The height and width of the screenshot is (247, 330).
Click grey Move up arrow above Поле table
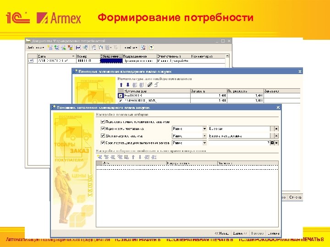[x=133, y=157]
